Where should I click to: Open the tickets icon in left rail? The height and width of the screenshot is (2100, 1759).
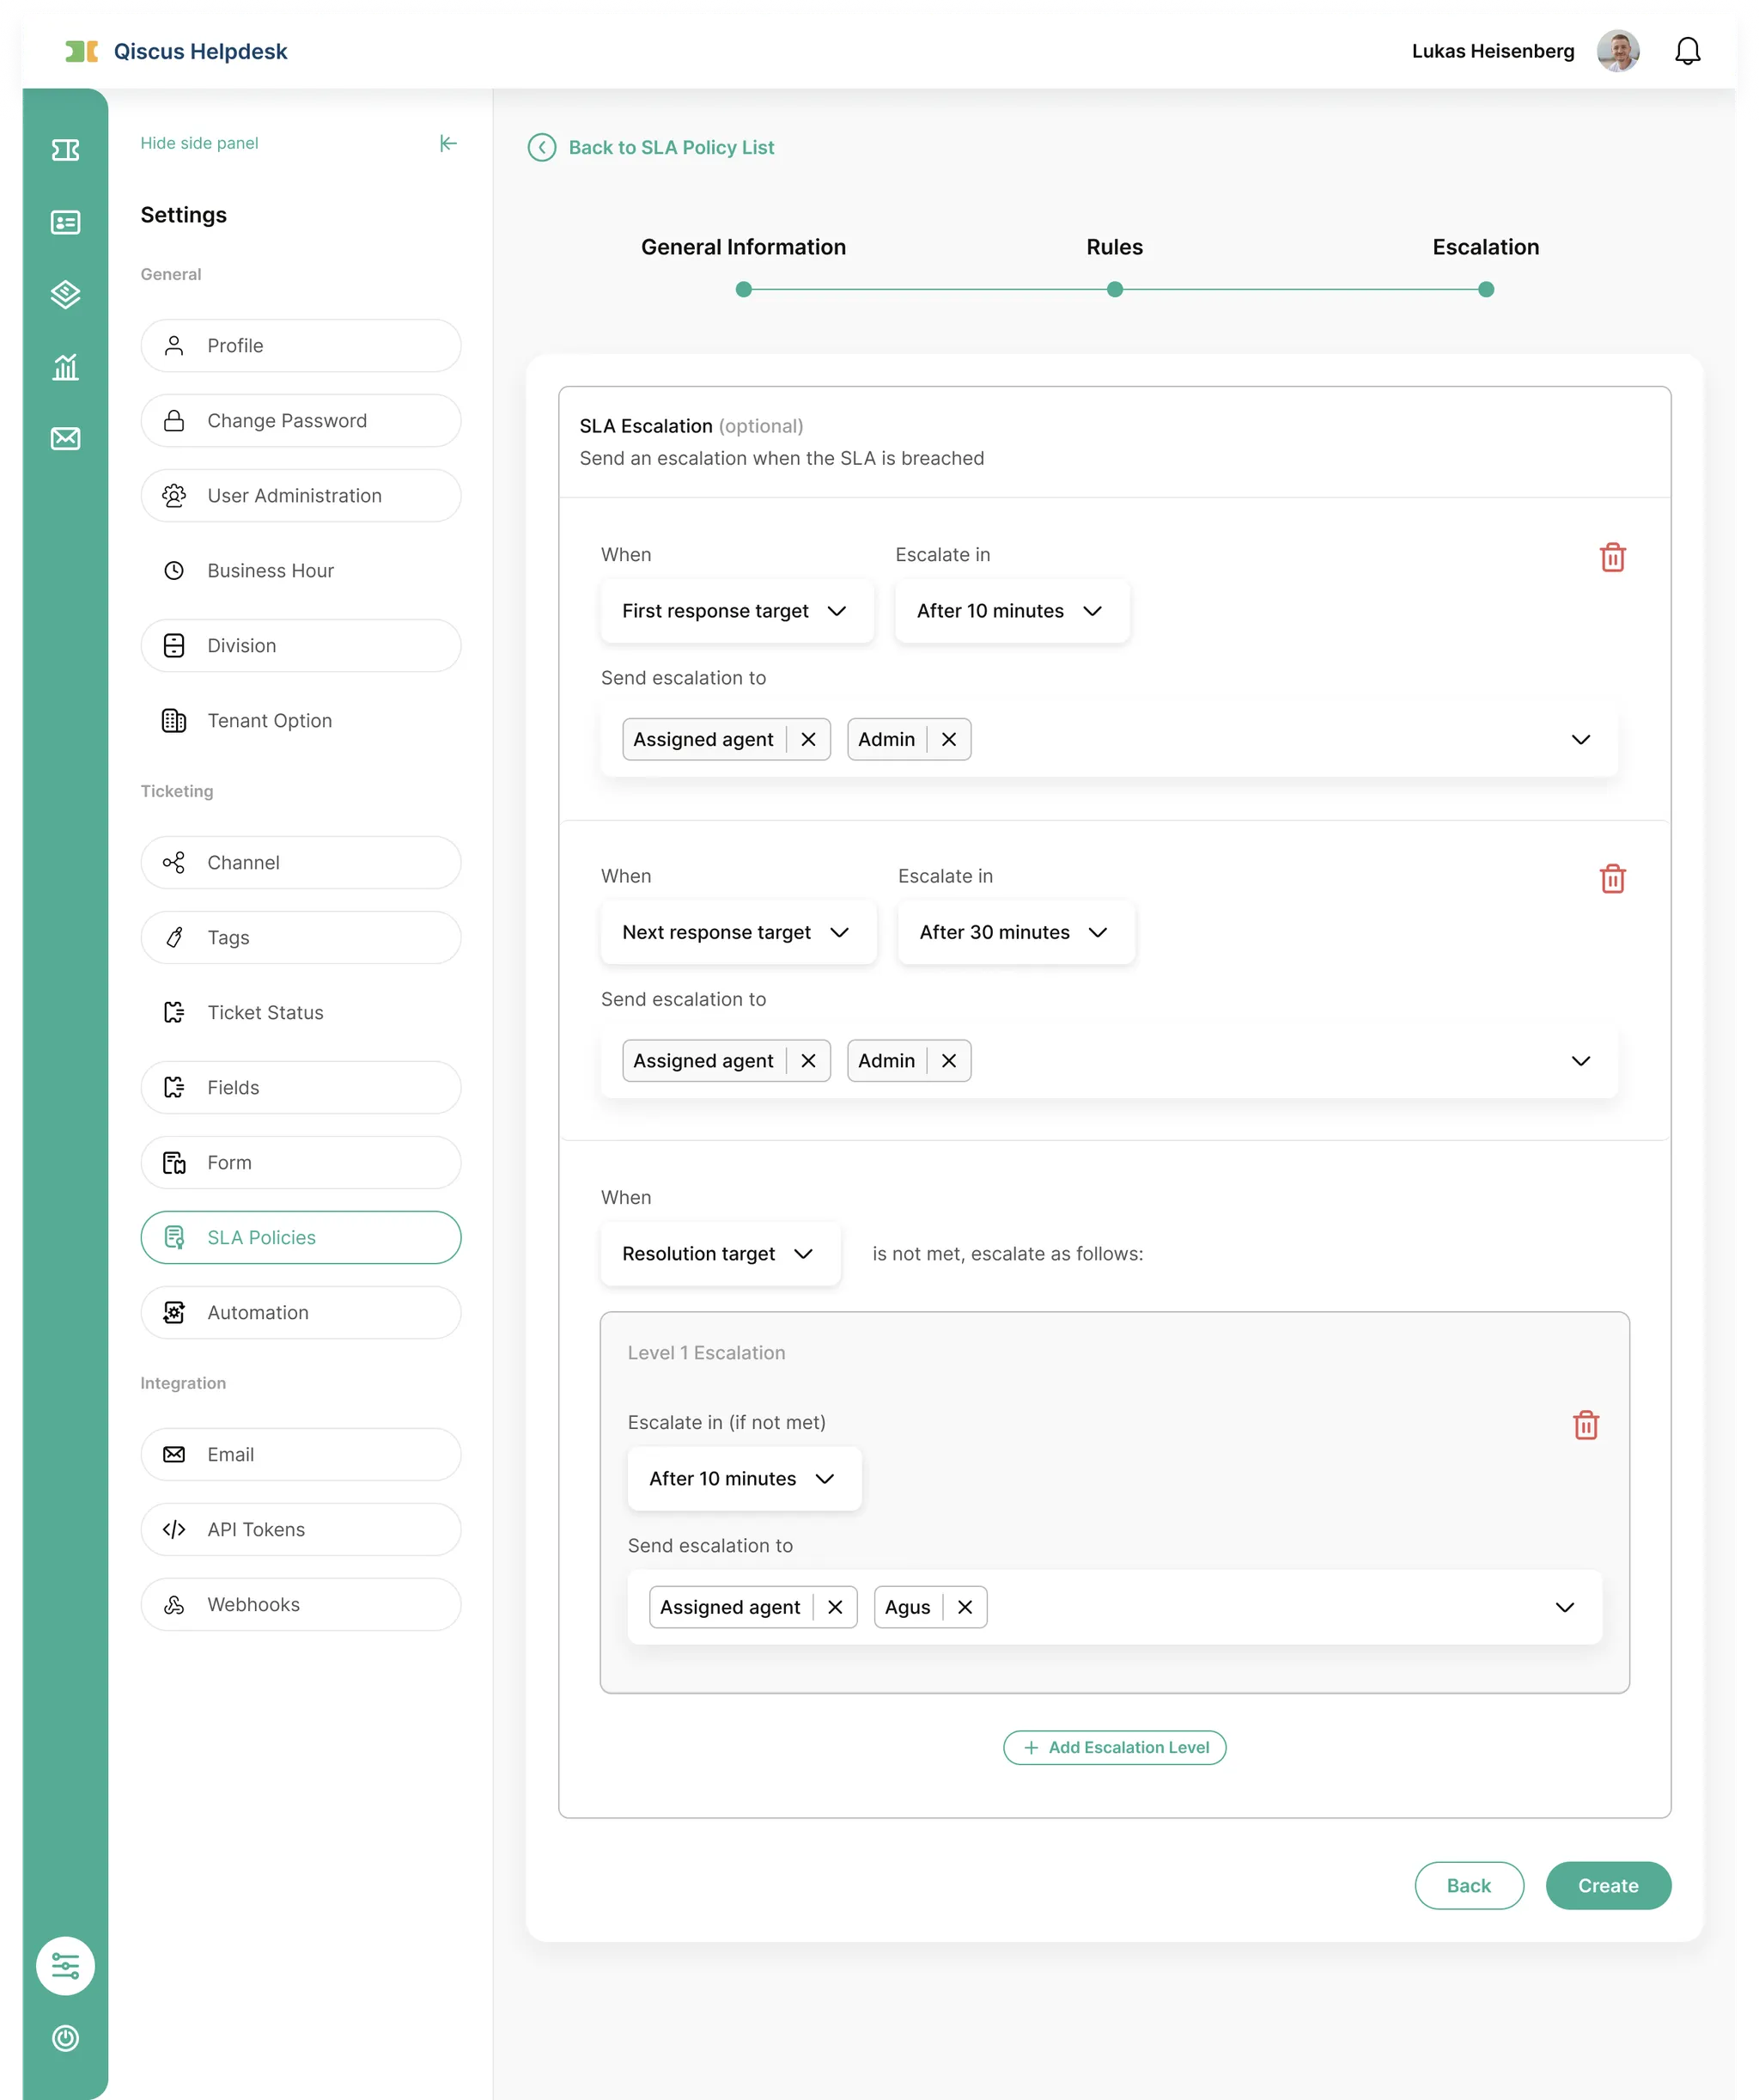(x=65, y=150)
